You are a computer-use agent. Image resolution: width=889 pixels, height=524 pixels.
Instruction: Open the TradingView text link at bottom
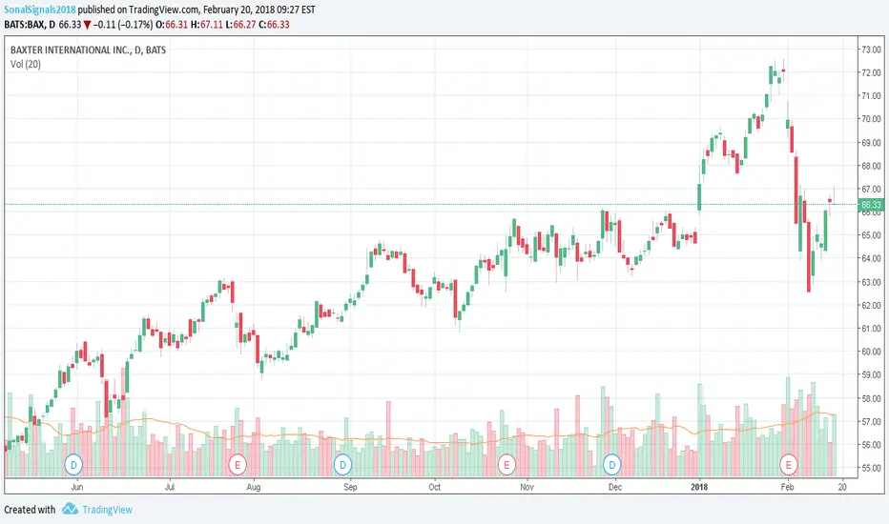[107, 510]
